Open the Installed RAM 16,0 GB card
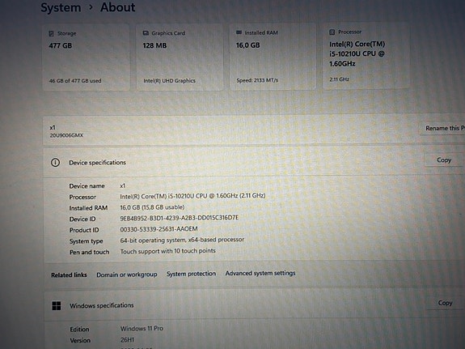Image resolution: width=465 pixels, height=349 pixels. pyautogui.click(x=273, y=57)
